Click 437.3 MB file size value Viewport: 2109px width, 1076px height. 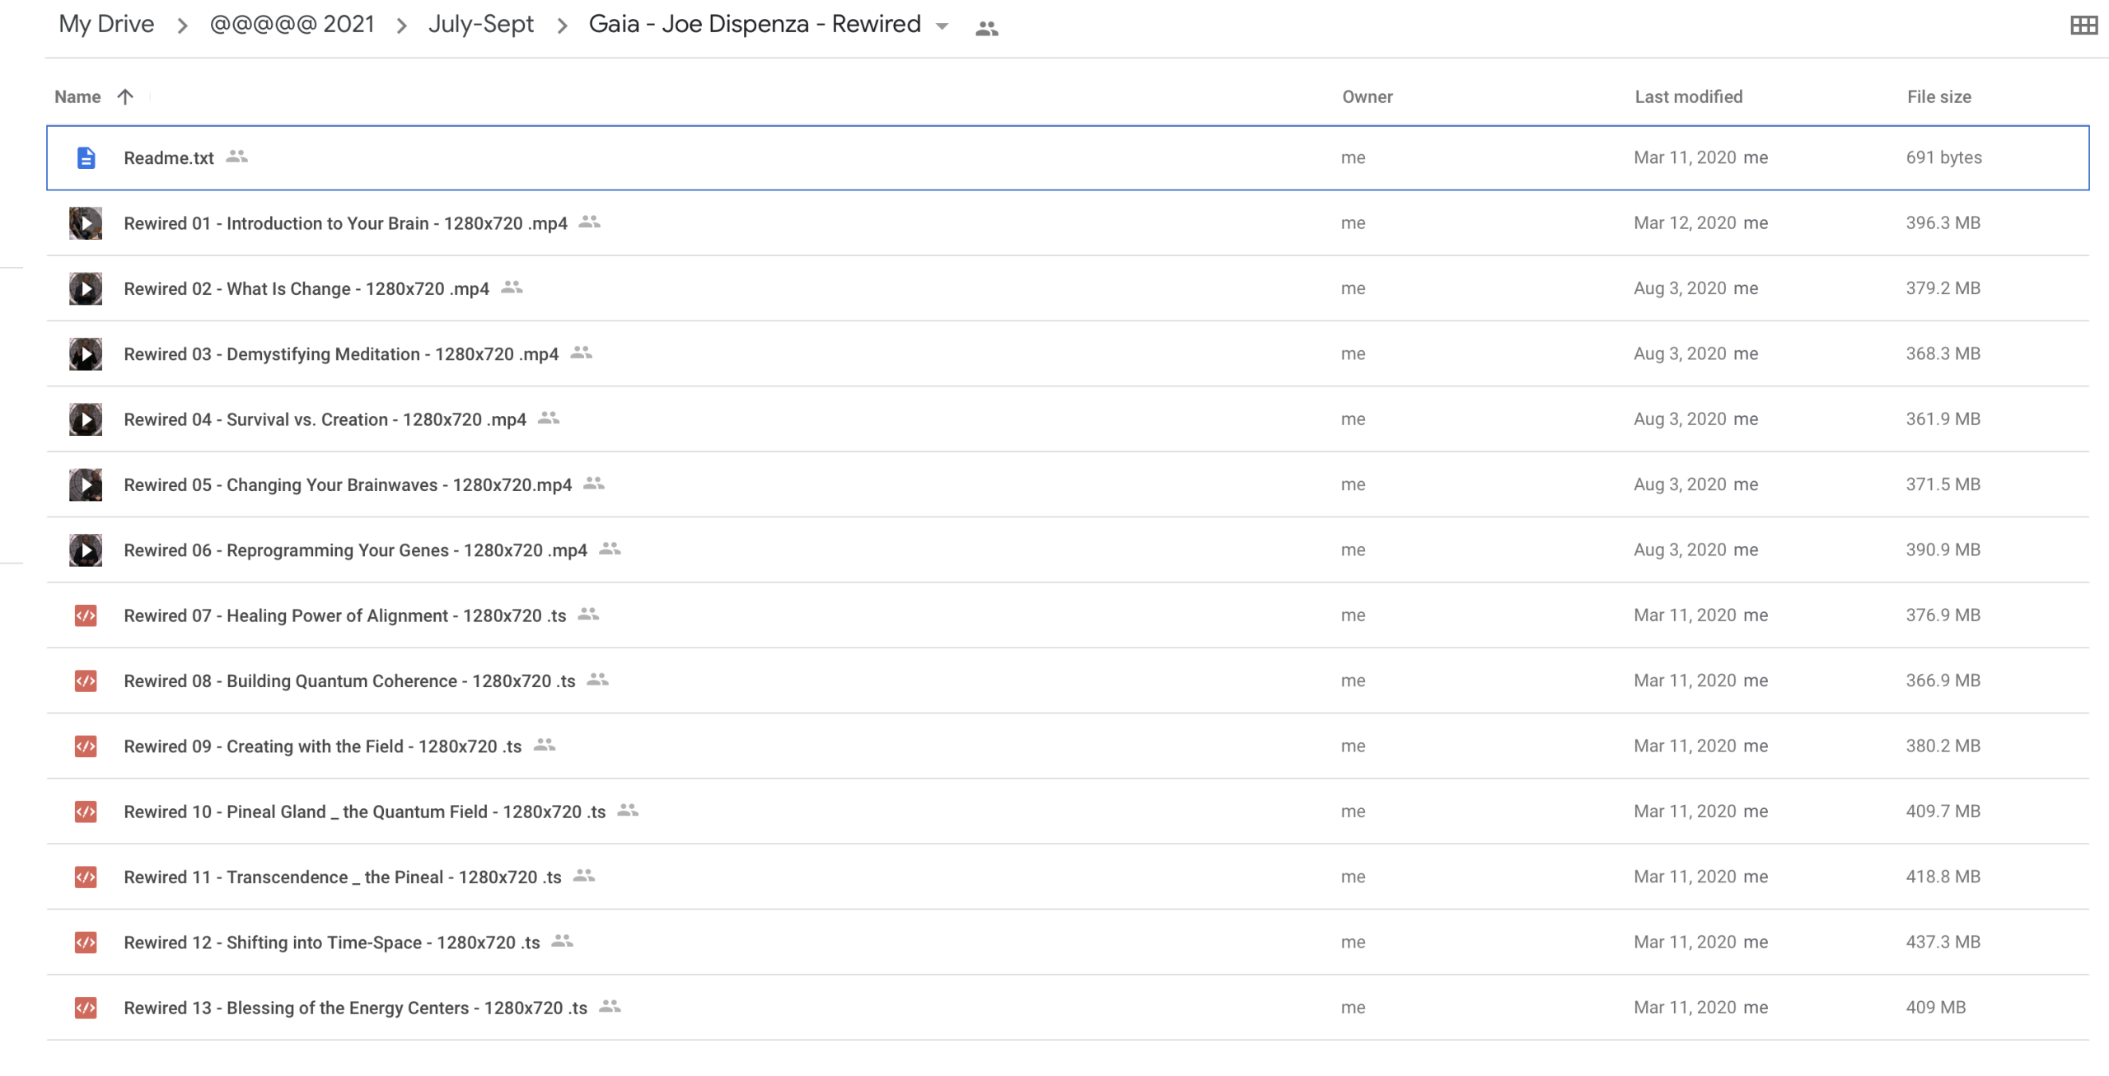[1943, 942]
